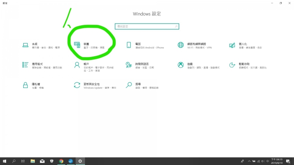Open the 時間與語言 (Time & Language) icon

pyautogui.click(x=129, y=65)
